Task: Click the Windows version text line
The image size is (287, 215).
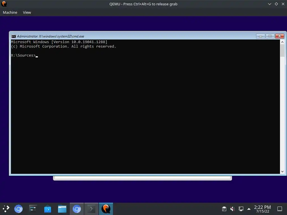Action: pyautogui.click(x=59, y=42)
